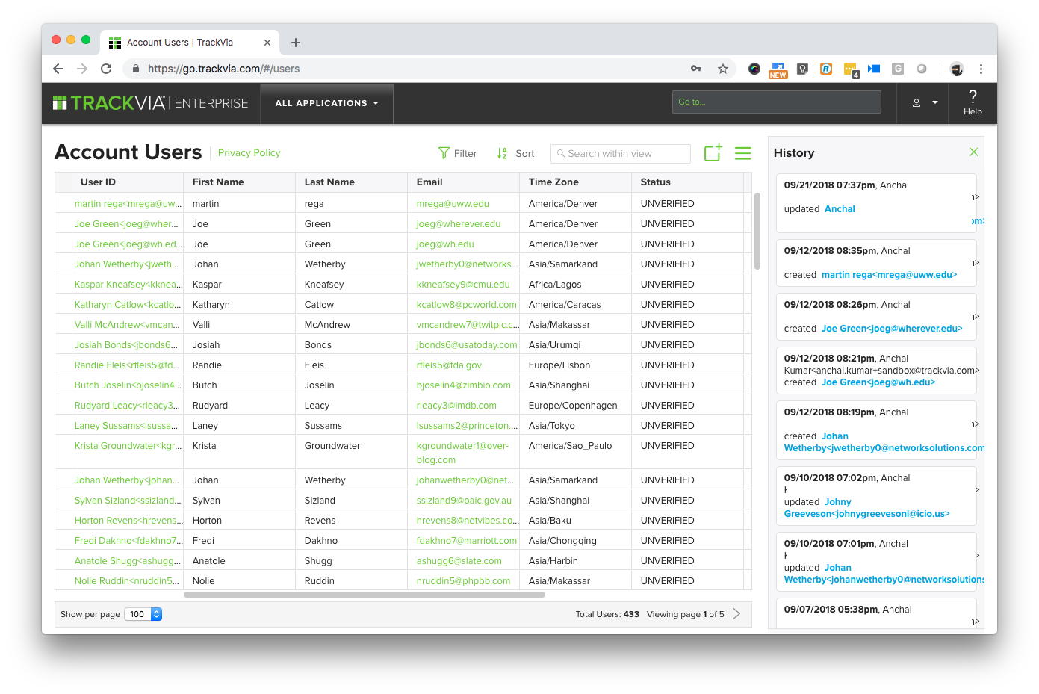
Task: Go to the next page of users
Action: [736, 614]
